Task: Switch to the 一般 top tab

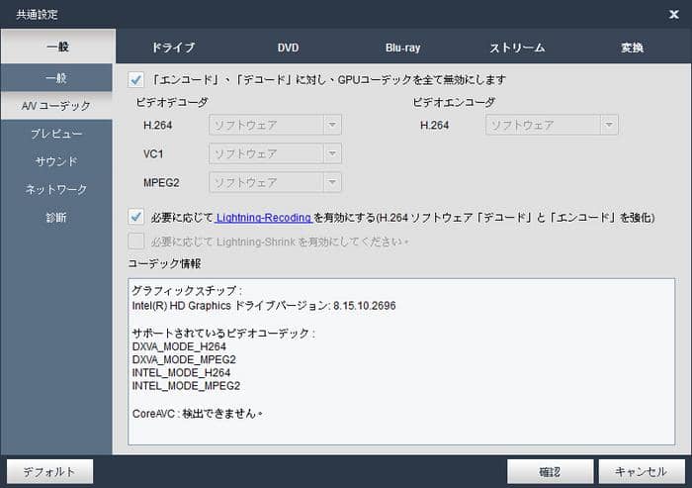Action: point(57,47)
